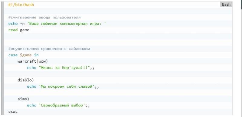Click the in keyword after $game
Screen dimensions: 242x117
click(x=36, y=55)
